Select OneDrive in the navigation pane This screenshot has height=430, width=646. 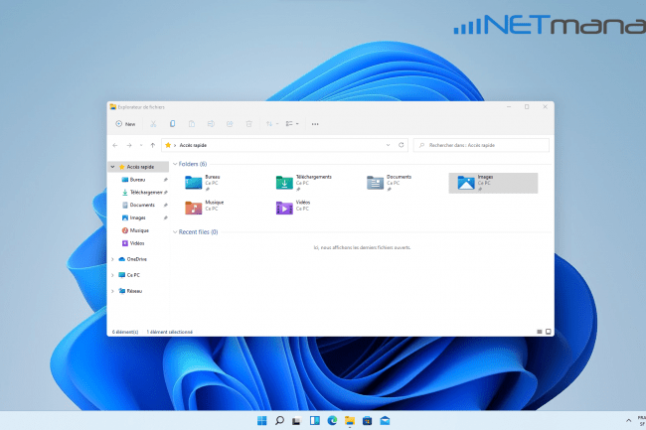click(x=136, y=258)
